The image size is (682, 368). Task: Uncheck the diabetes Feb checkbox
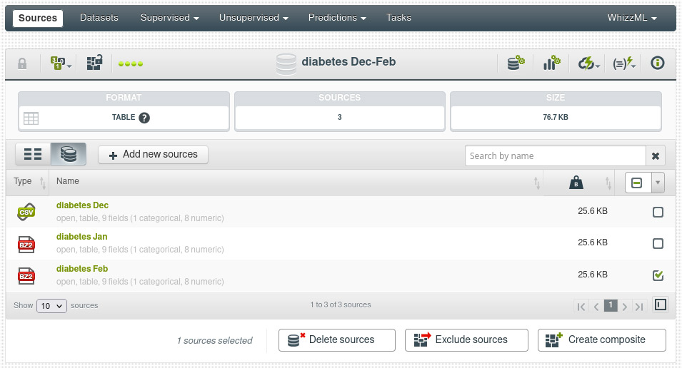coord(658,275)
